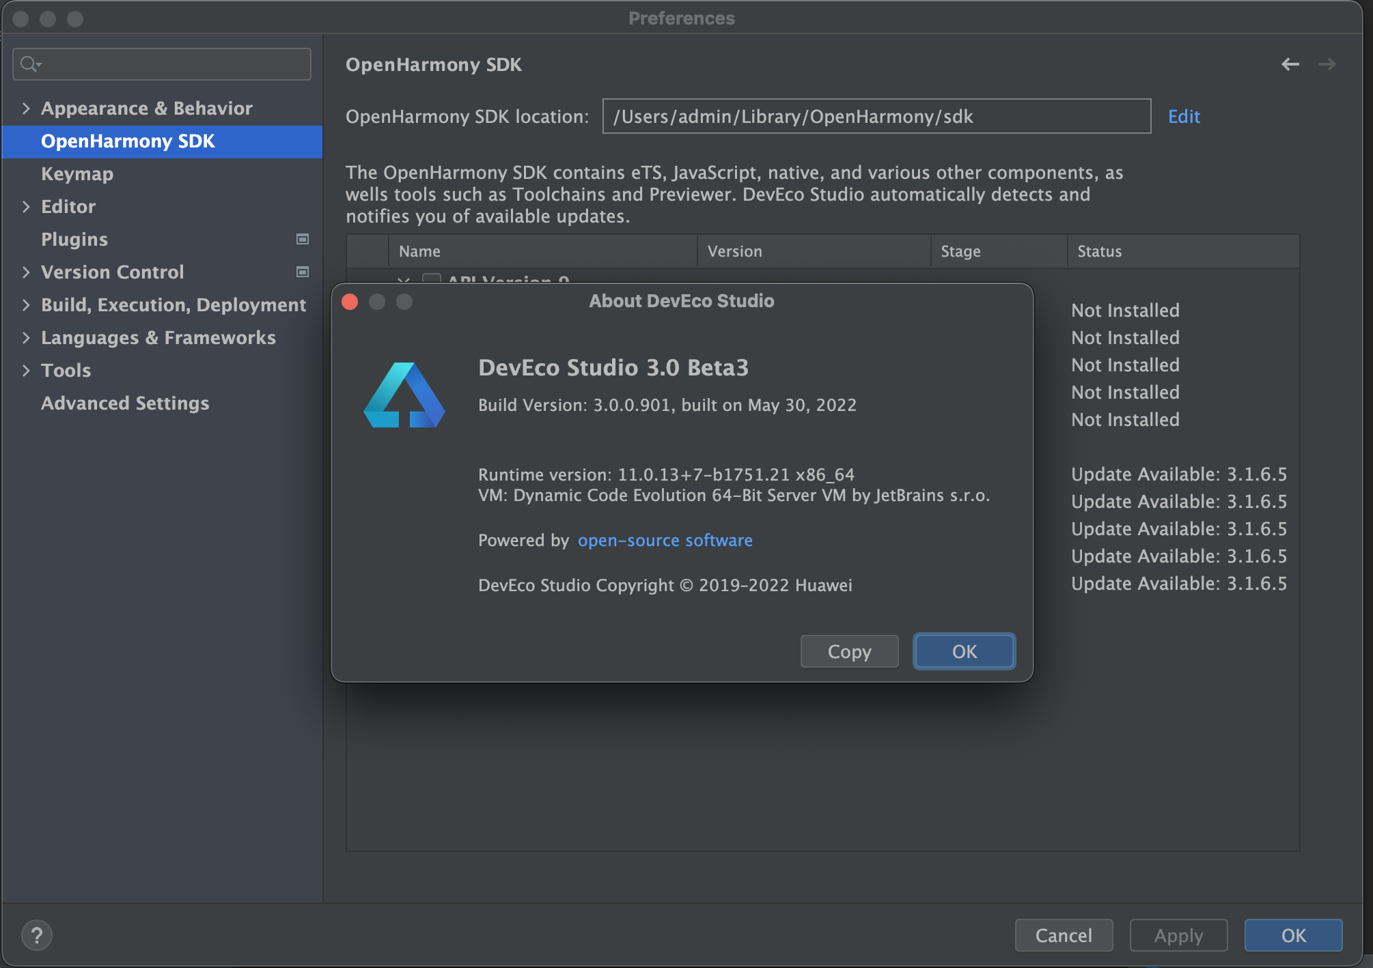Expand Appearance & Behavior settings section
The image size is (1373, 968).
pyautogui.click(x=26, y=109)
